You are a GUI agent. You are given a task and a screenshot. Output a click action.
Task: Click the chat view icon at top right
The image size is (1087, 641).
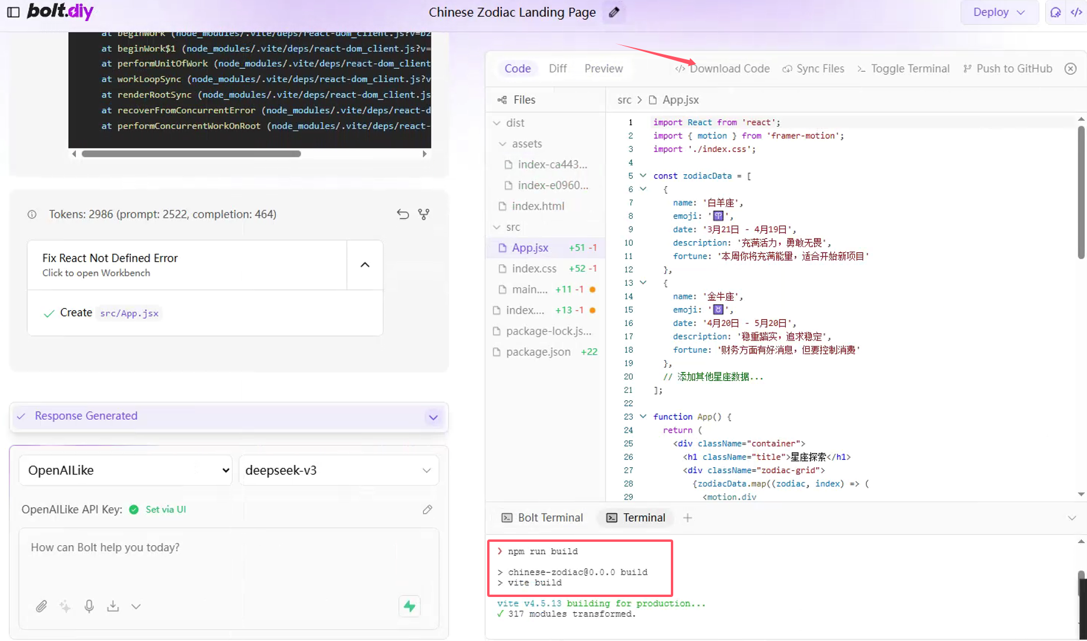[x=1055, y=12]
